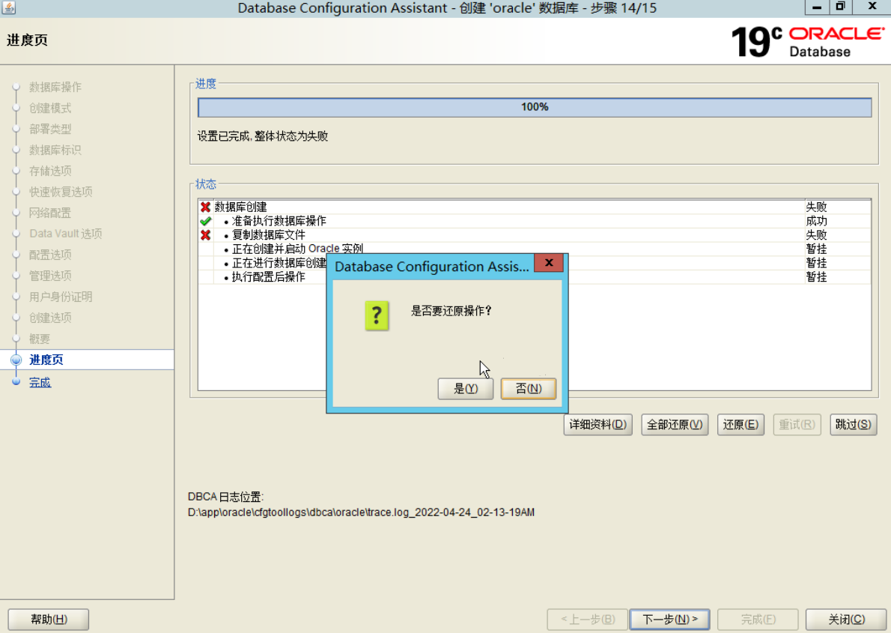Select 快速恢复选项 step in sidebar
This screenshot has width=891, height=633.
[x=60, y=193]
